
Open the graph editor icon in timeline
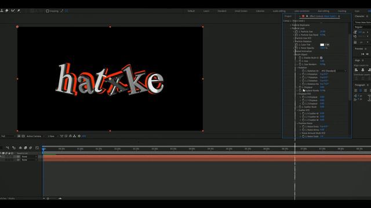point(37,148)
